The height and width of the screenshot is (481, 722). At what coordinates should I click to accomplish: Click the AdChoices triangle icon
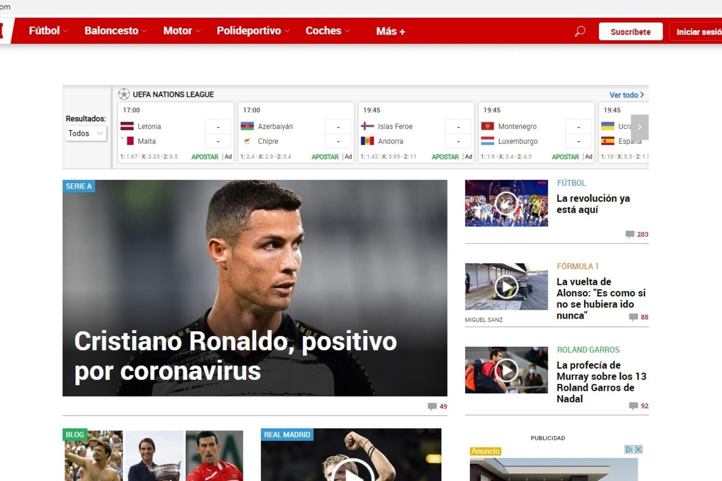click(x=629, y=449)
